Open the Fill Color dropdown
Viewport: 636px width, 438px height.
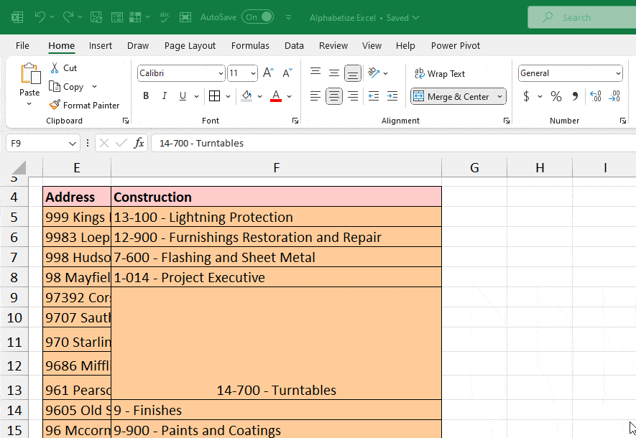(260, 95)
